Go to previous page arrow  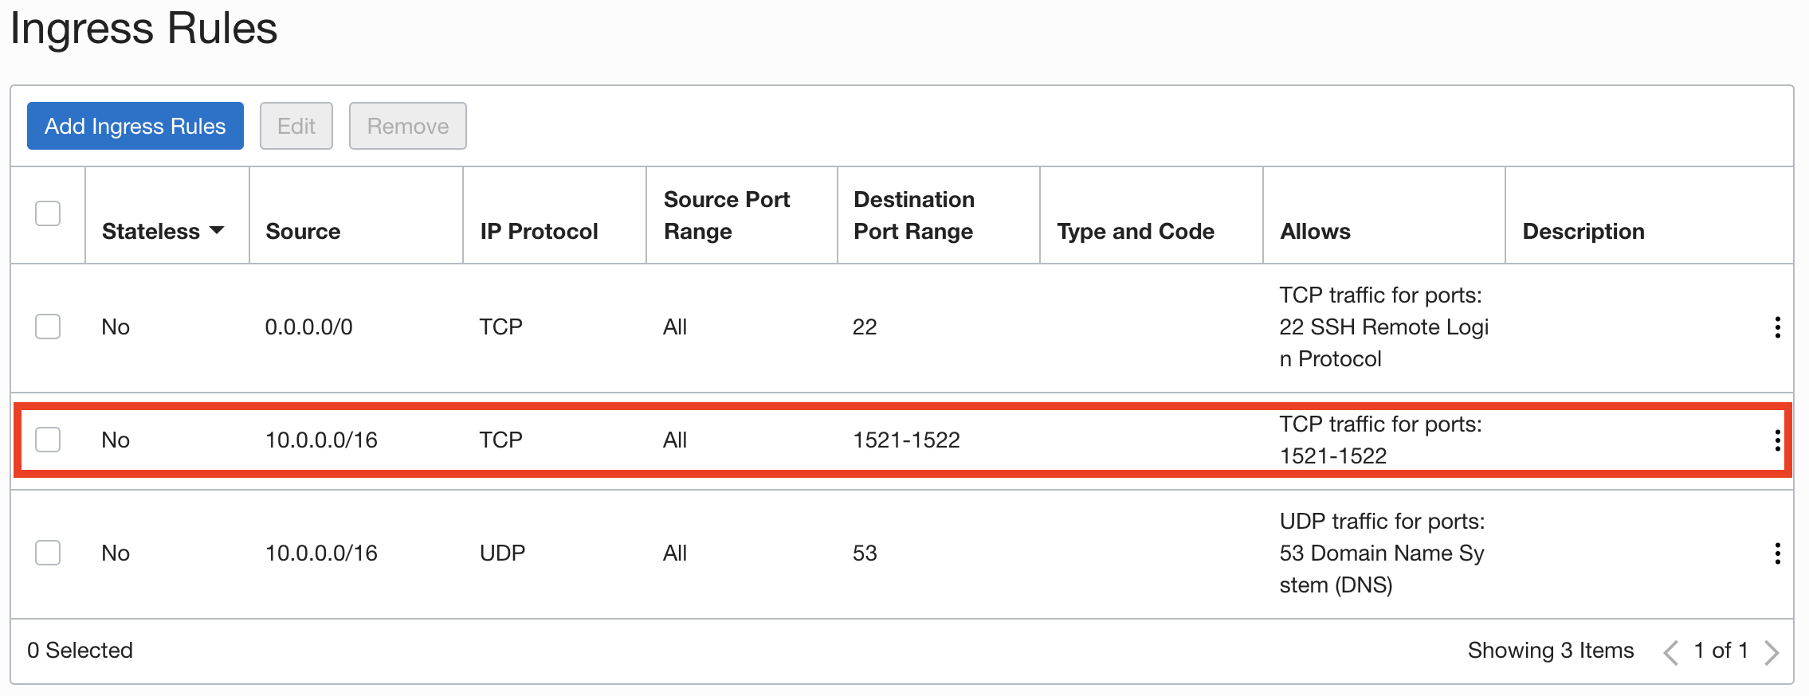click(x=1671, y=652)
